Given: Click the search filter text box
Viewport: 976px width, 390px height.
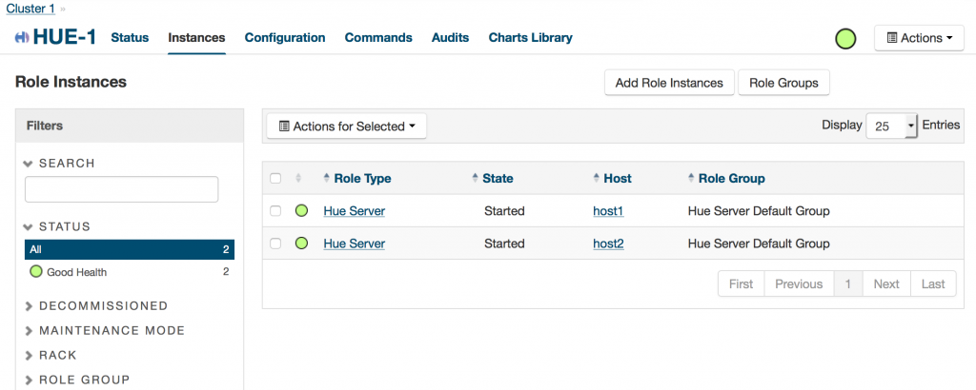Looking at the screenshot, I should (x=121, y=189).
